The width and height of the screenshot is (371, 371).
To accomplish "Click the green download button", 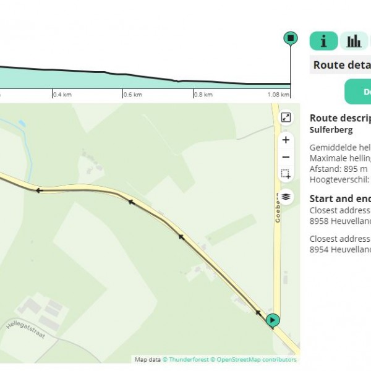I will [359, 92].
